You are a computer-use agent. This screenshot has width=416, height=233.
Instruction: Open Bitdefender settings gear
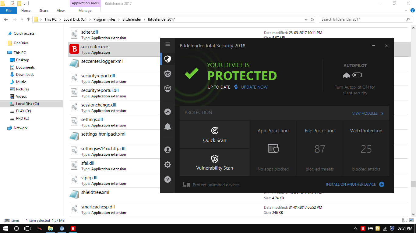point(167,165)
